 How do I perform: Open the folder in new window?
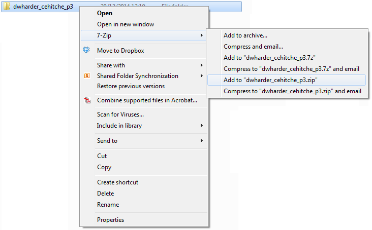126,24
